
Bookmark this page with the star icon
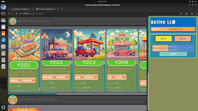tap(181, 13)
